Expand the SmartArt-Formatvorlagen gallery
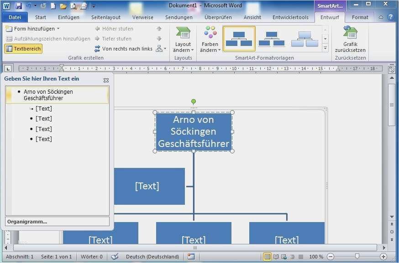 325,48
